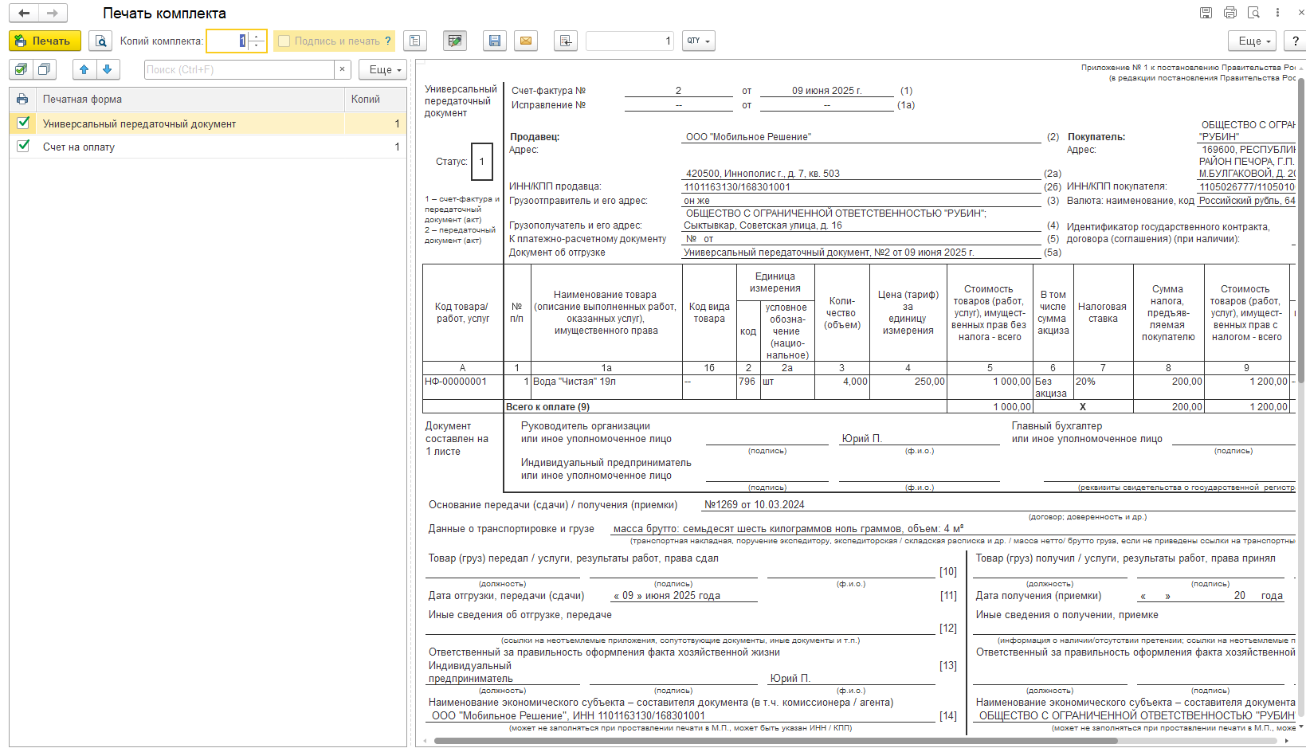Image resolution: width=1306 pixels, height=752 pixels.
Task: Clear search with the x button
Action: click(x=342, y=69)
